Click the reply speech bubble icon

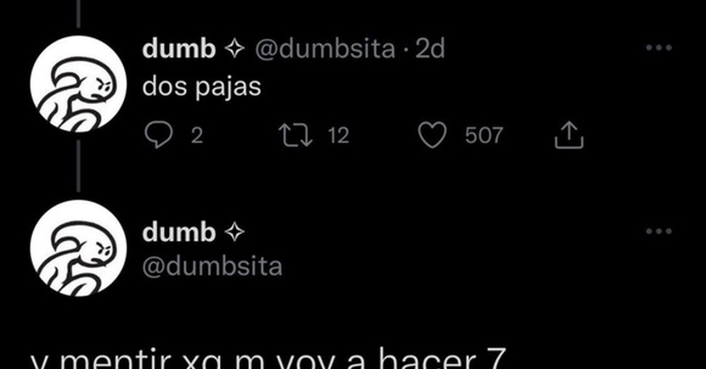coord(159,135)
